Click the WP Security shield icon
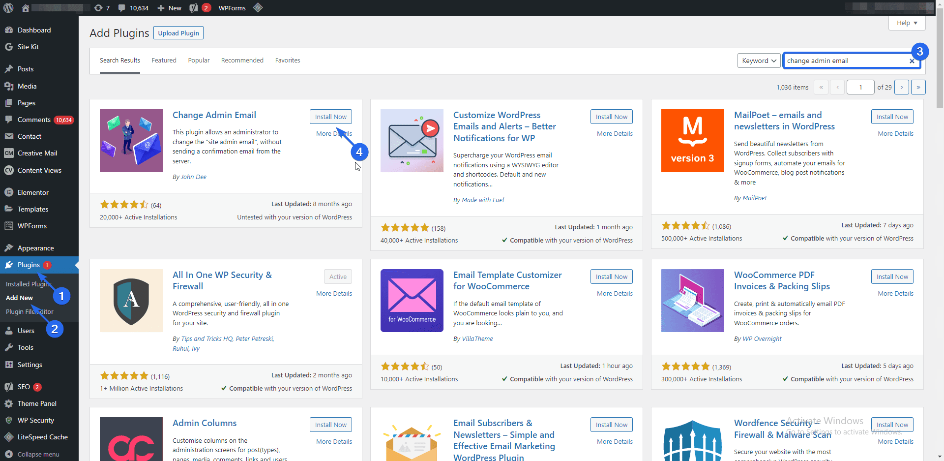The height and width of the screenshot is (461, 944). (9, 420)
